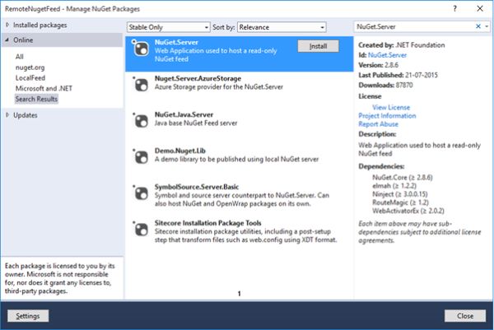
Task: Click the elmah dependency entry
Action: [394, 186]
